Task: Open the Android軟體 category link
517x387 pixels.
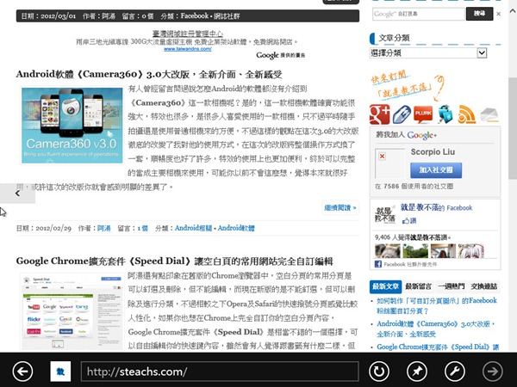Action: [236, 228]
